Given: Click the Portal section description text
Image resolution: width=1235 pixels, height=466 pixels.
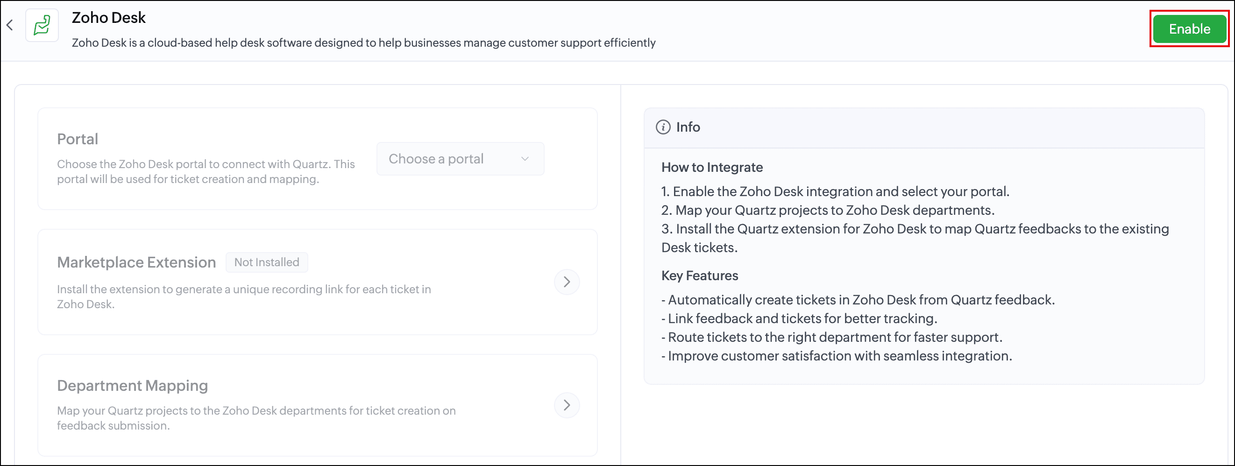Looking at the screenshot, I should pos(206,172).
